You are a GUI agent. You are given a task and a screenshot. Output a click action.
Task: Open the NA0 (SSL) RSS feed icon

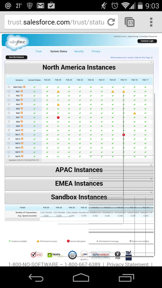pyautogui.click(x=24, y=87)
